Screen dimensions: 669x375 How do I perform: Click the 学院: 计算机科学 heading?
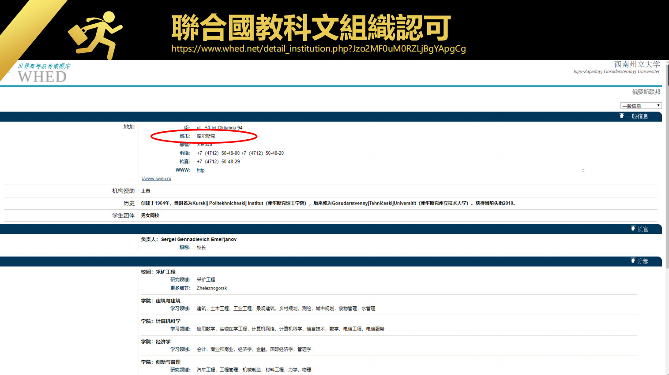pos(161,321)
